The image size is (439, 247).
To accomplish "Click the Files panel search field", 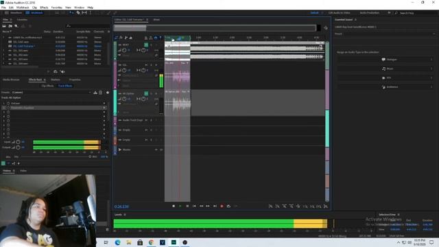I will tap(88, 26).
